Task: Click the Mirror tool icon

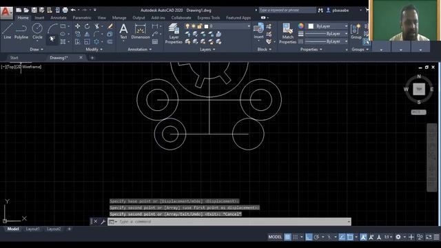Action: 87,34
